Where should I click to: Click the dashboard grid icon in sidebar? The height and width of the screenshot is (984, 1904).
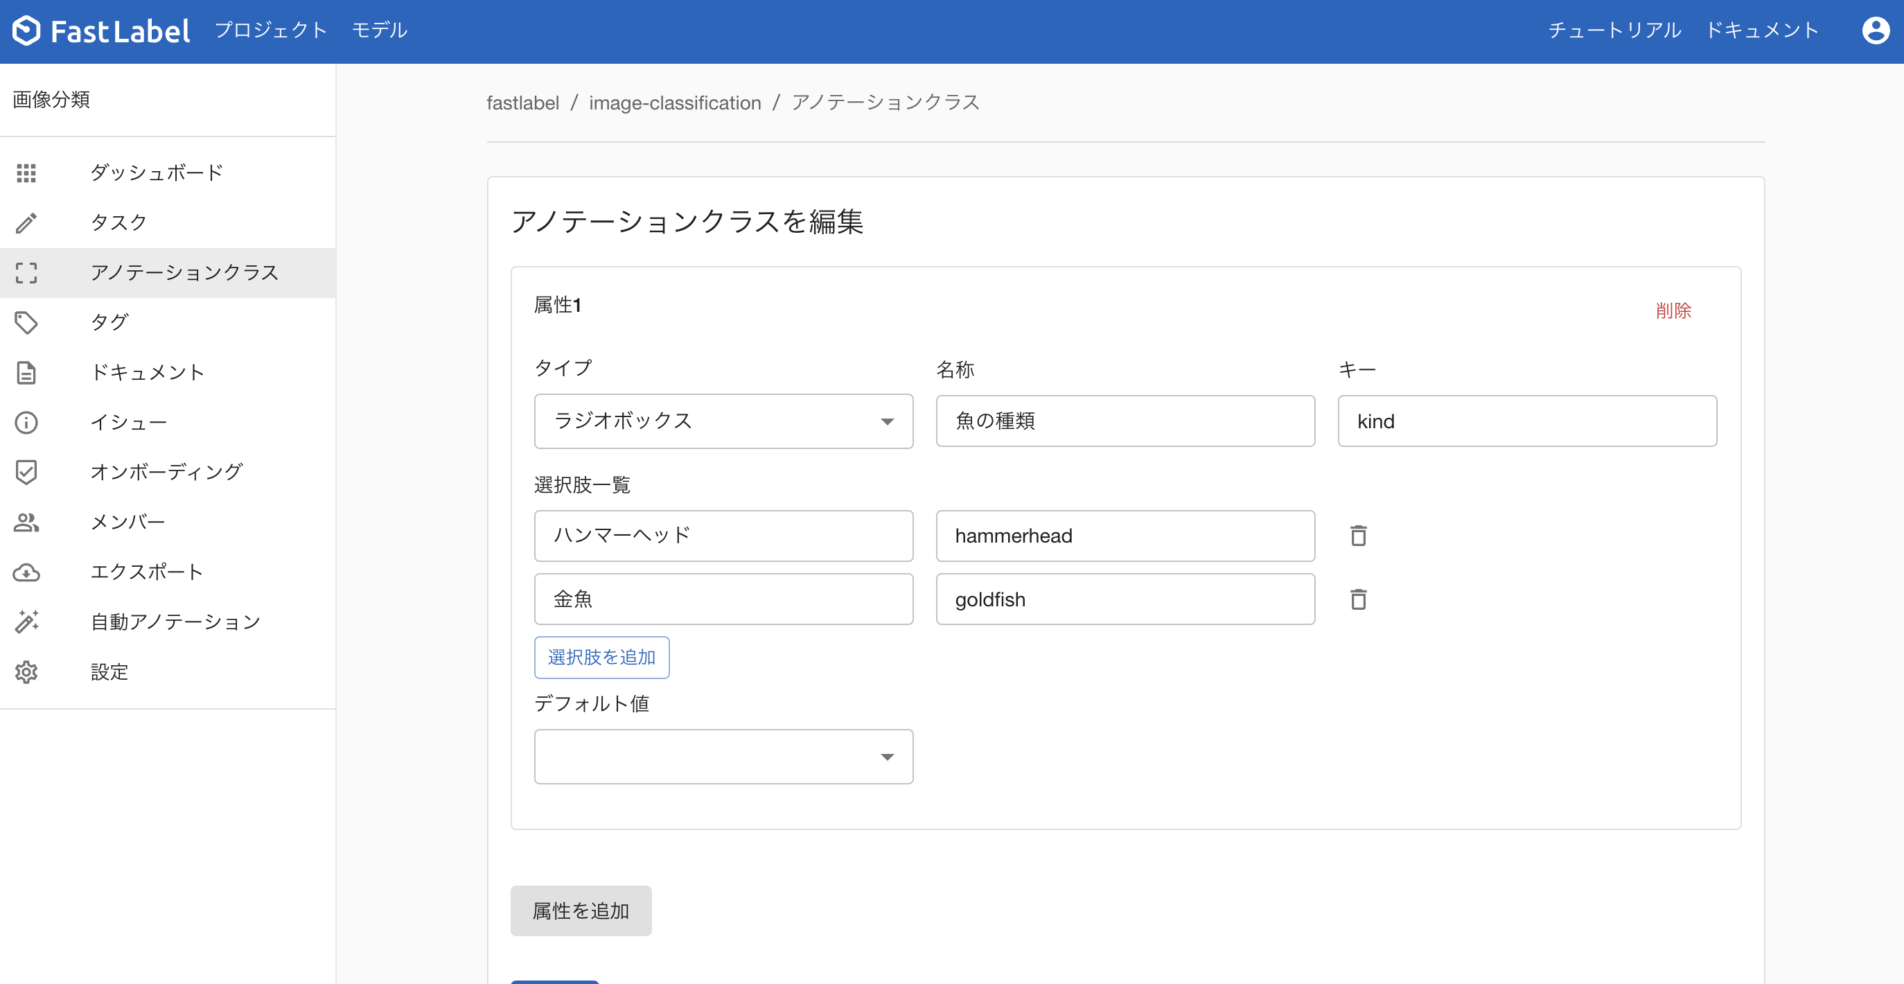(x=26, y=173)
